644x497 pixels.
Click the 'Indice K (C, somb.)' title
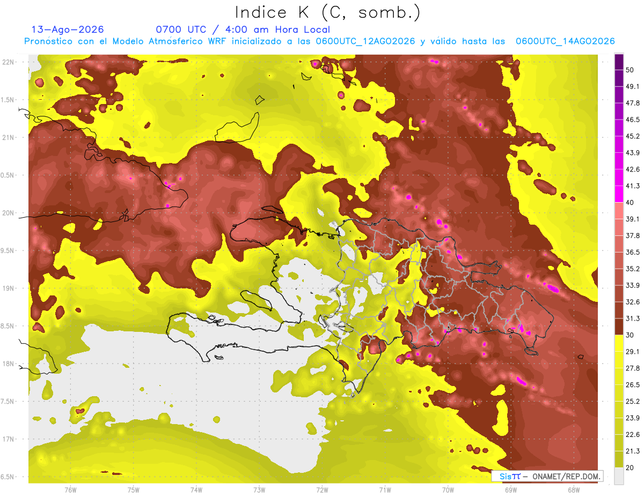327,12
